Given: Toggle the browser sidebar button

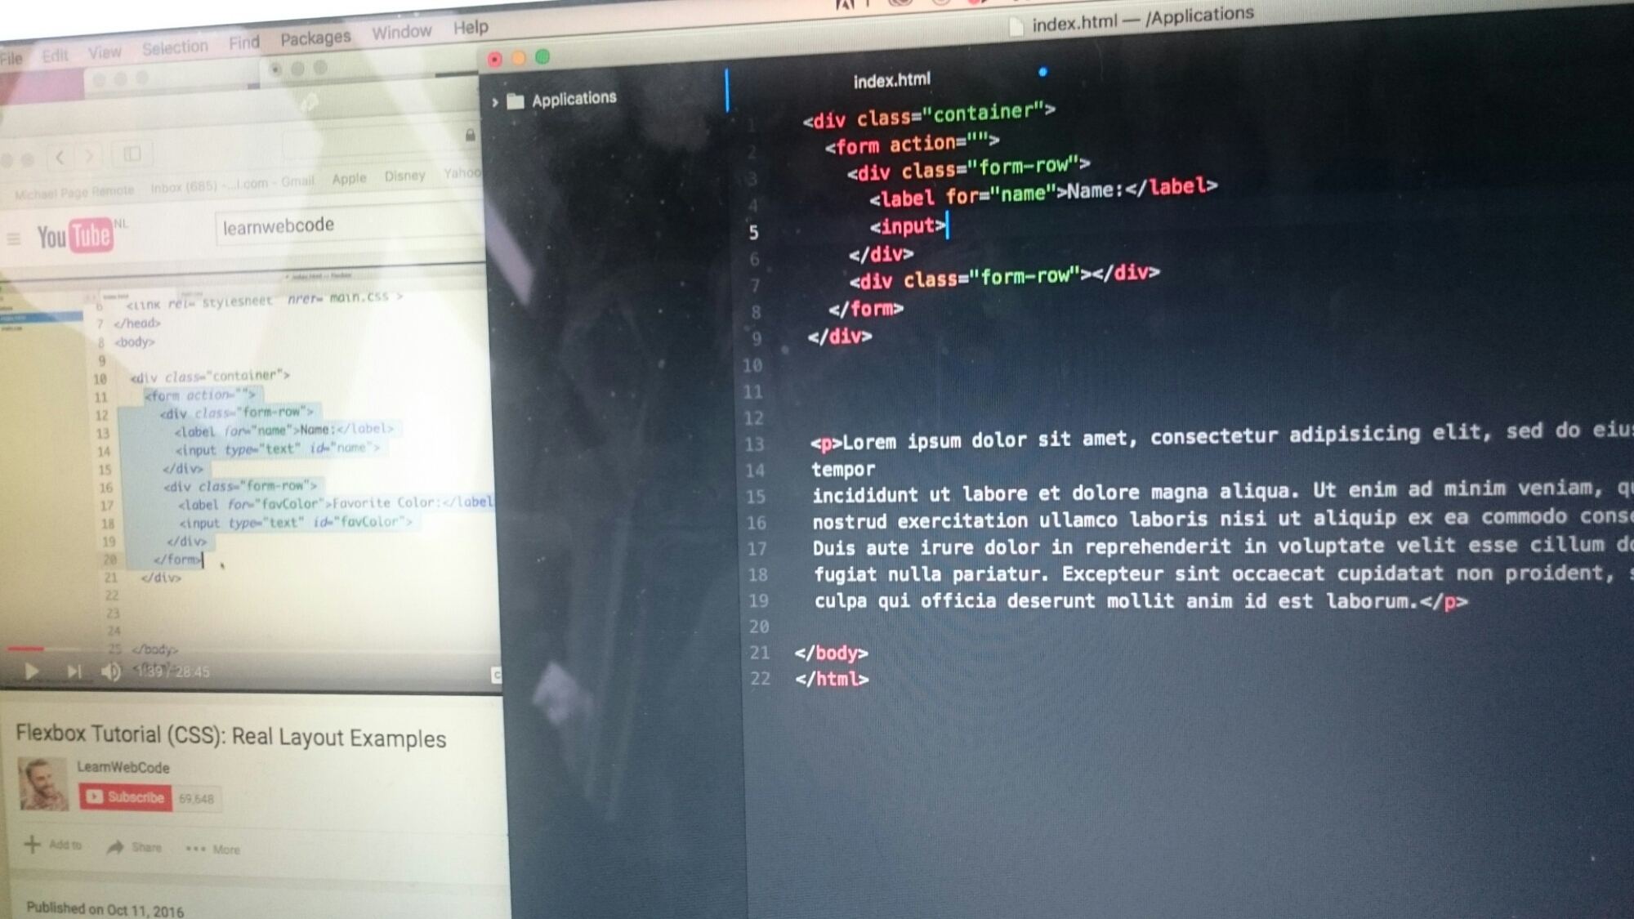Looking at the screenshot, I should coord(132,154).
